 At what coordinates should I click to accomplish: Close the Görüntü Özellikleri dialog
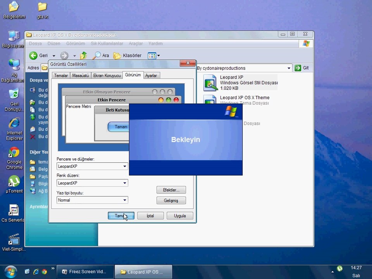click(x=188, y=63)
